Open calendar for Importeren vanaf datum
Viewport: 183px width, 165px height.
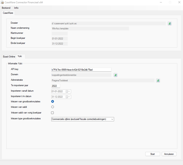point(67,91)
